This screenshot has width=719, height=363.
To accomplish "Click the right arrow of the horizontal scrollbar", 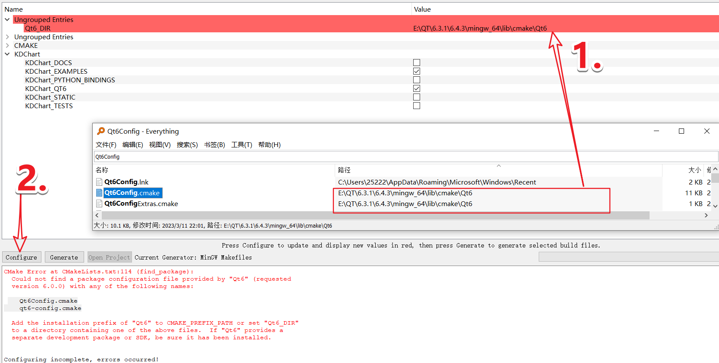I will click(x=706, y=215).
